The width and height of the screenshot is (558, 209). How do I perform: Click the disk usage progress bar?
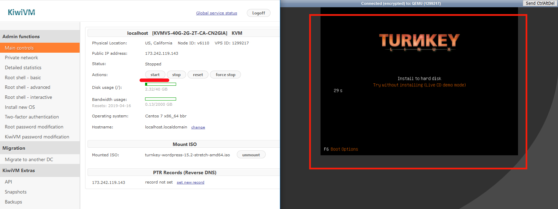161,84
